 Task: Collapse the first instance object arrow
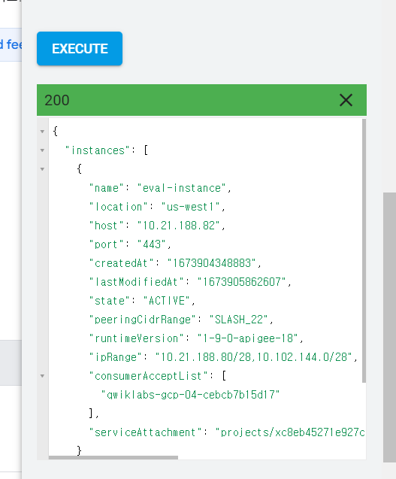[x=42, y=169]
